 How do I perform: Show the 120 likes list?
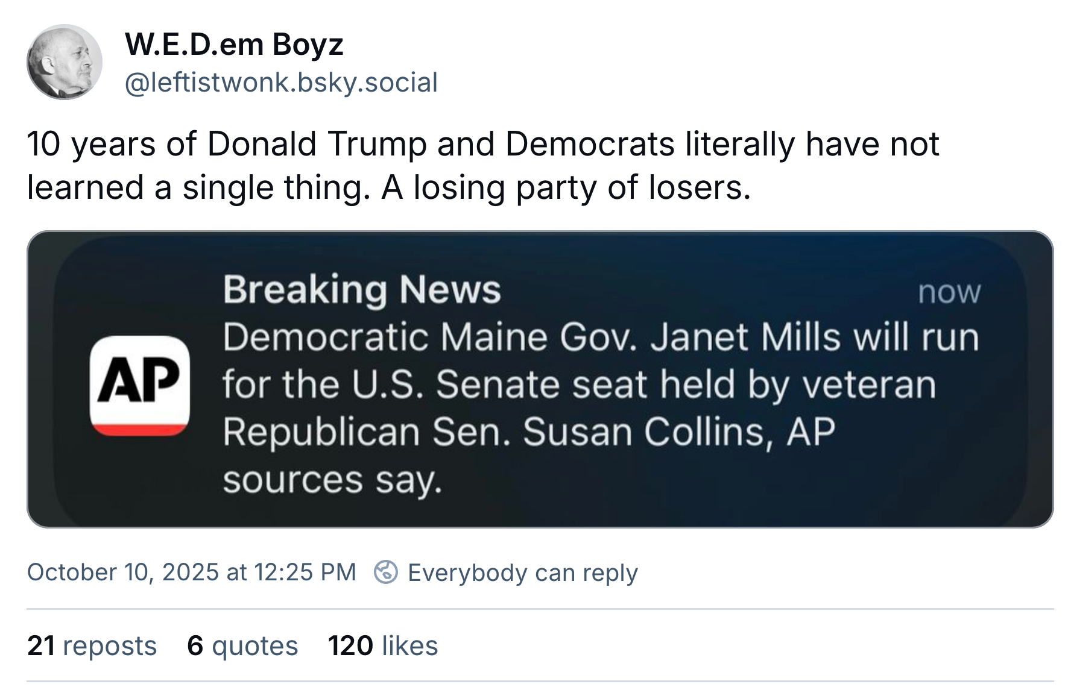coord(383,645)
